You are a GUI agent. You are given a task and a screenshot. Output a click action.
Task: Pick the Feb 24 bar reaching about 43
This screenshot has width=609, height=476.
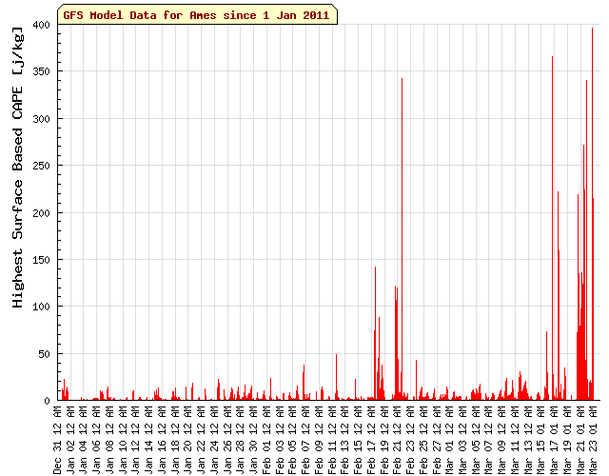[x=417, y=380]
